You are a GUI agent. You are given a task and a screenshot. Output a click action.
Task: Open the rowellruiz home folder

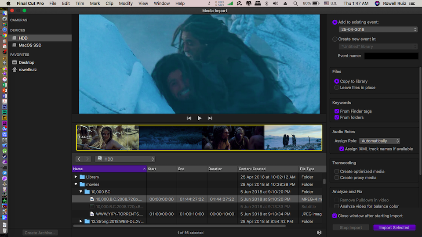[27, 70]
